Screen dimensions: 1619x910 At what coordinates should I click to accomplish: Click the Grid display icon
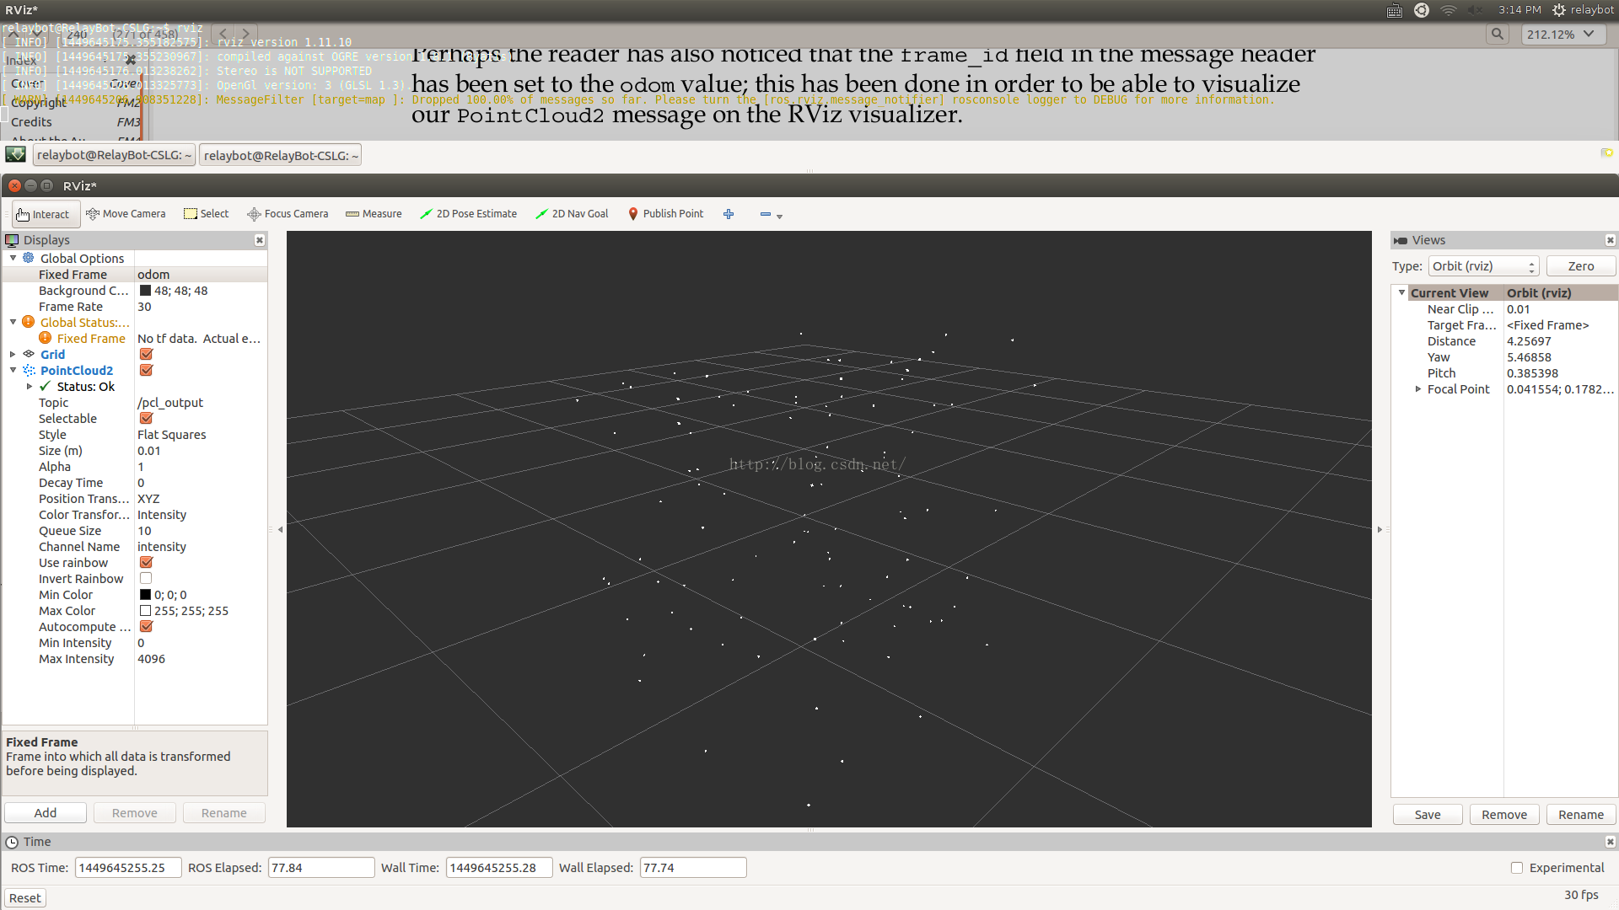[29, 354]
